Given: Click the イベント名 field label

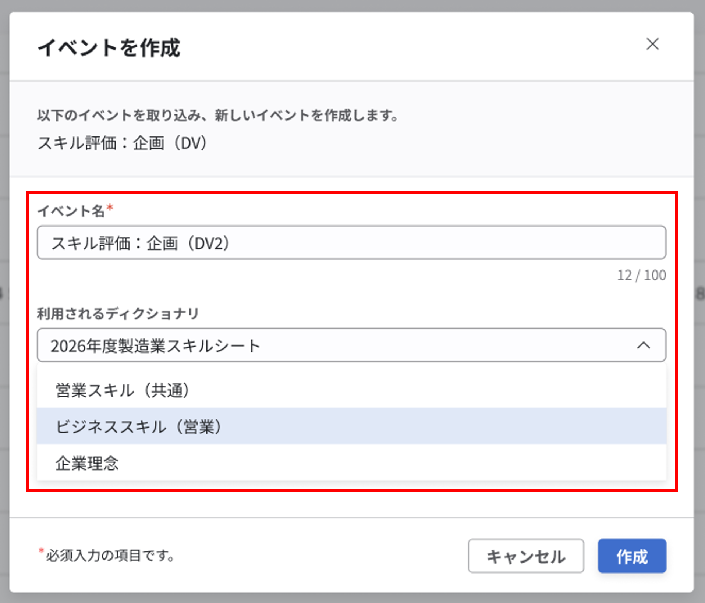Looking at the screenshot, I should coord(71,211).
